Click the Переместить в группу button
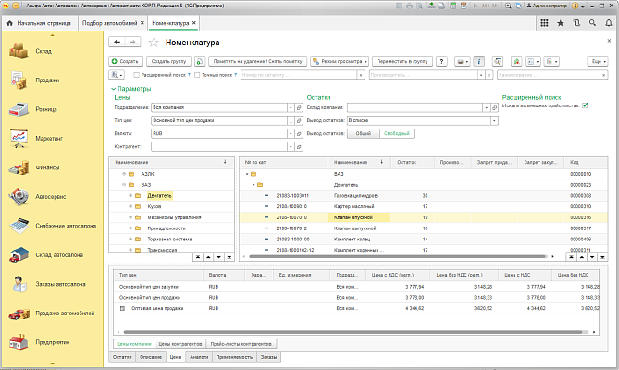Viewport: 619px width, 370px height. tap(401, 61)
